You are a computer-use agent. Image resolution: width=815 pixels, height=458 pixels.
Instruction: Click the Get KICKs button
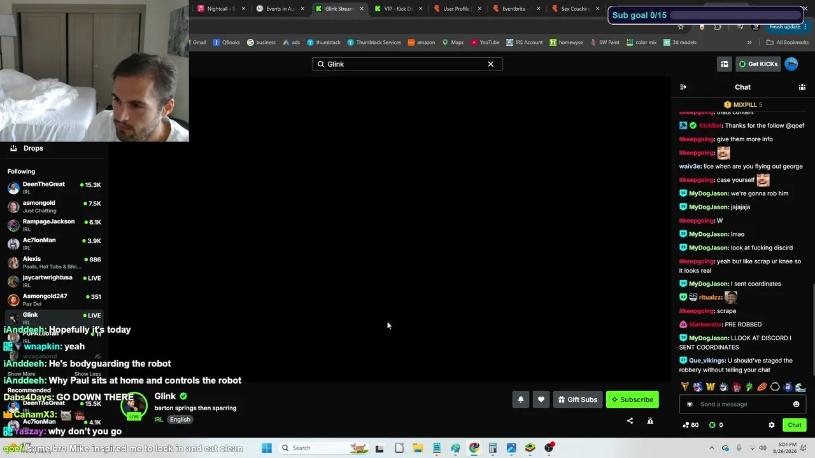coord(758,64)
